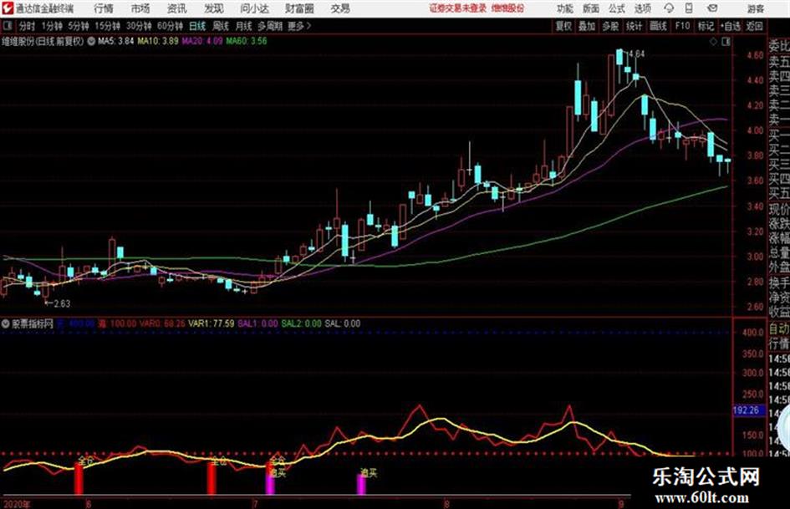Image resolution: width=790 pixels, height=509 pixels.
Task: Click the MA60: 3.56 label
Action: coord(247,41)
